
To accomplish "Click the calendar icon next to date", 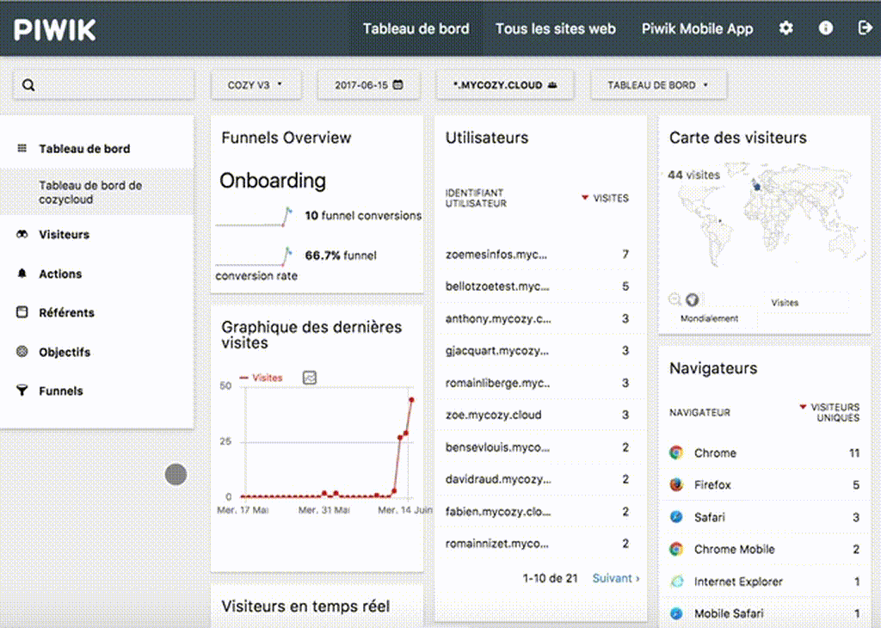I will click(397, 85).
